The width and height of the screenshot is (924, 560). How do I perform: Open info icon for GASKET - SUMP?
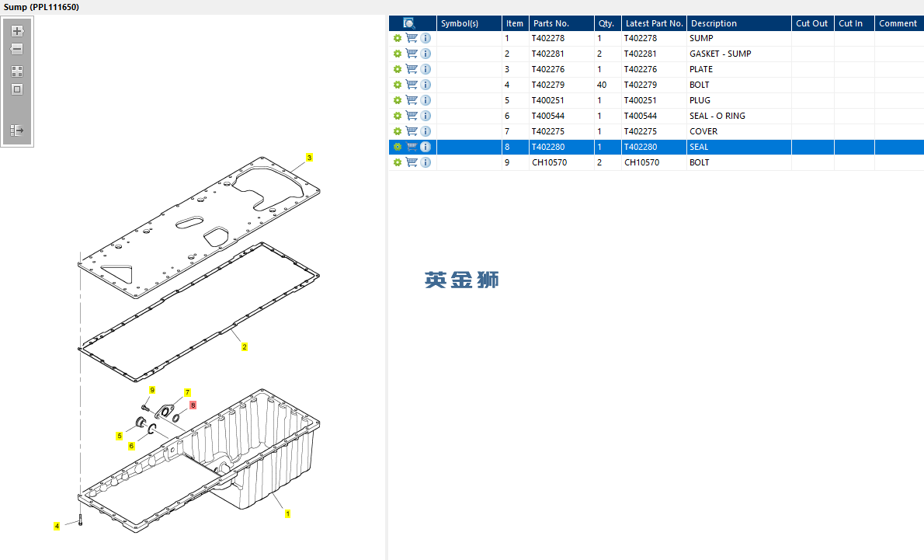pos(426,54)
